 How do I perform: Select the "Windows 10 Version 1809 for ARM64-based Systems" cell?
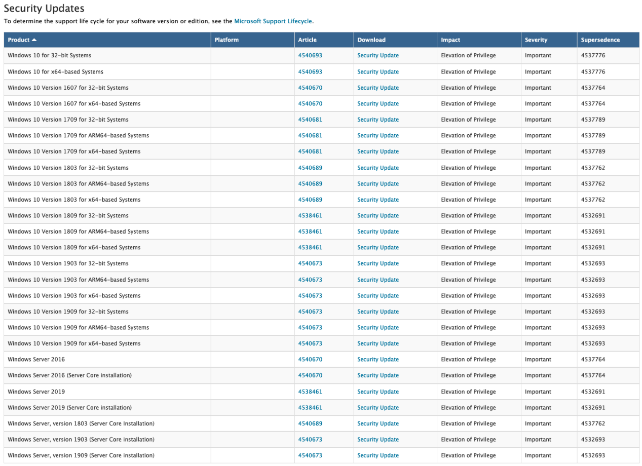(107, 231)
